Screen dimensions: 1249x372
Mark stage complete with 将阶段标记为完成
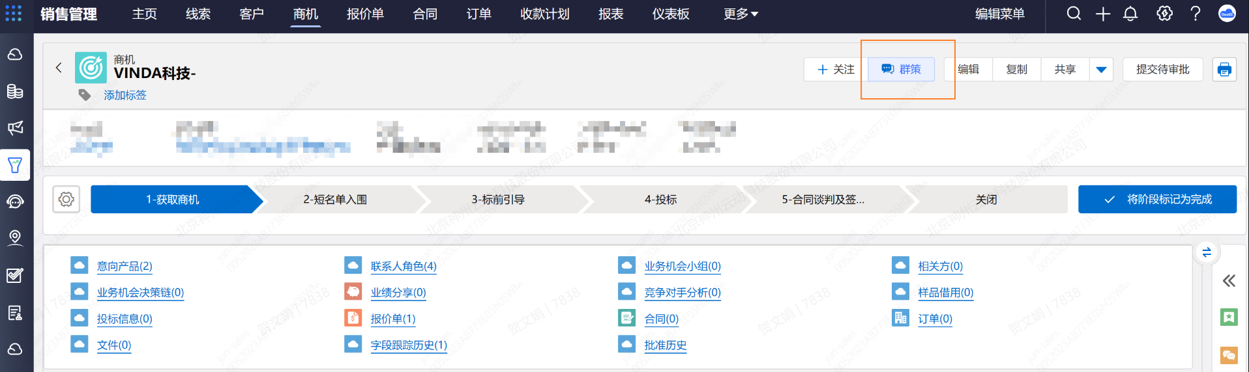pos(1157,200)
